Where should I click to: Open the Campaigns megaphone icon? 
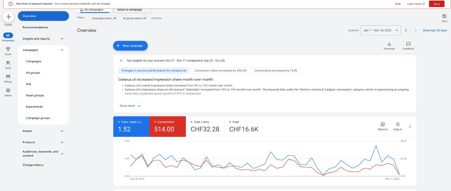coord(8,35)
